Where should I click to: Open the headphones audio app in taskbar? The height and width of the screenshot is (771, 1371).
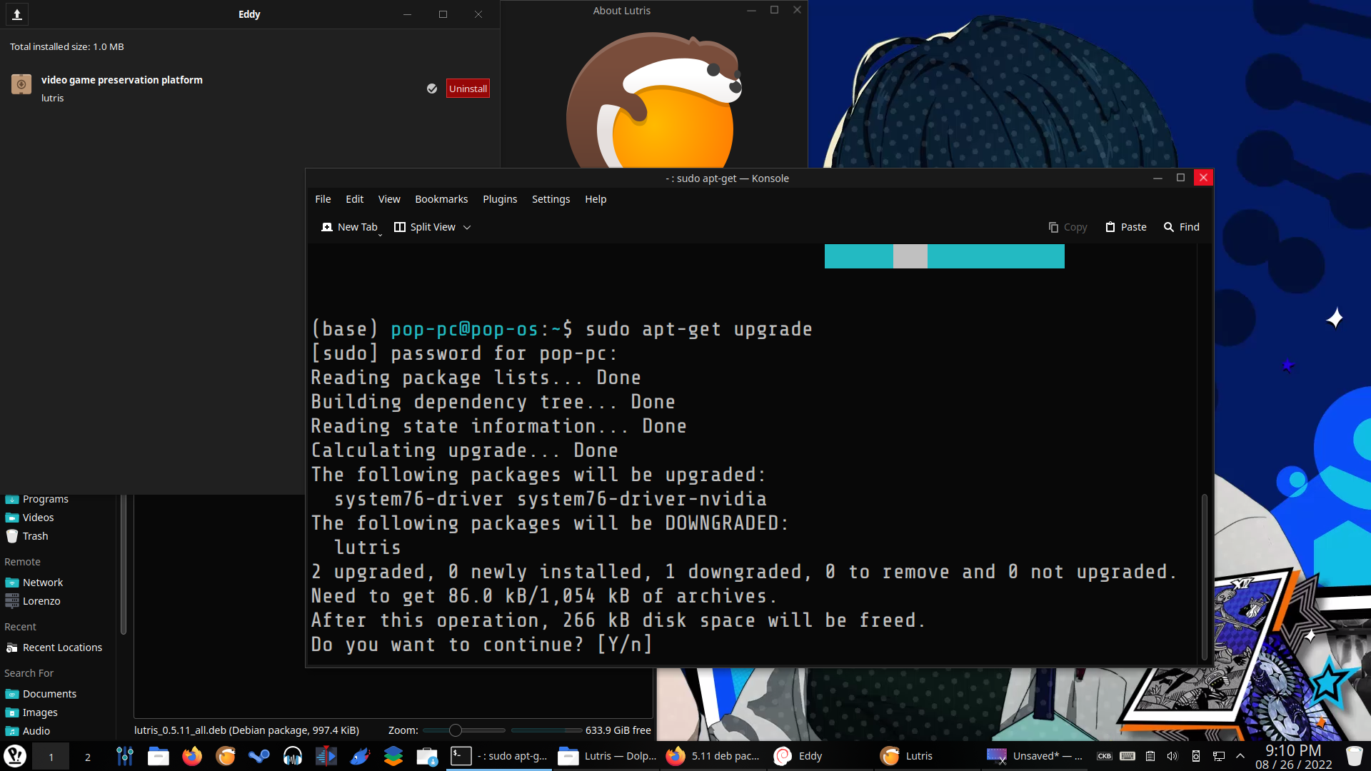[293, 756]
